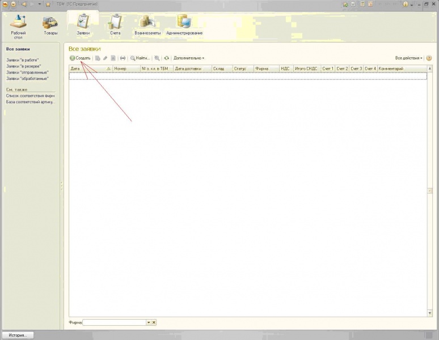Click the Счет 3 column header

tap(356, 69)
